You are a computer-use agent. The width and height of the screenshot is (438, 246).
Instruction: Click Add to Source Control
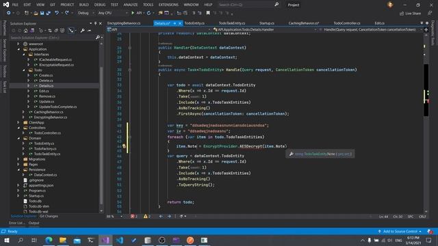(400, 232)
